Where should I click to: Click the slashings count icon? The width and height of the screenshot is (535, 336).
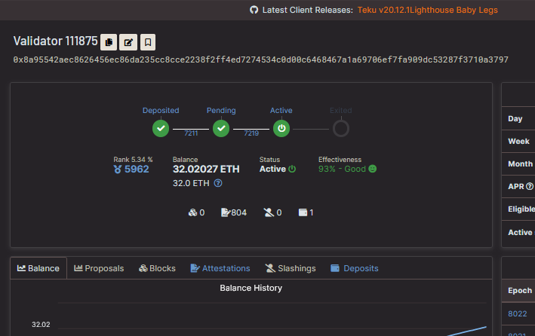click(269, 212)
